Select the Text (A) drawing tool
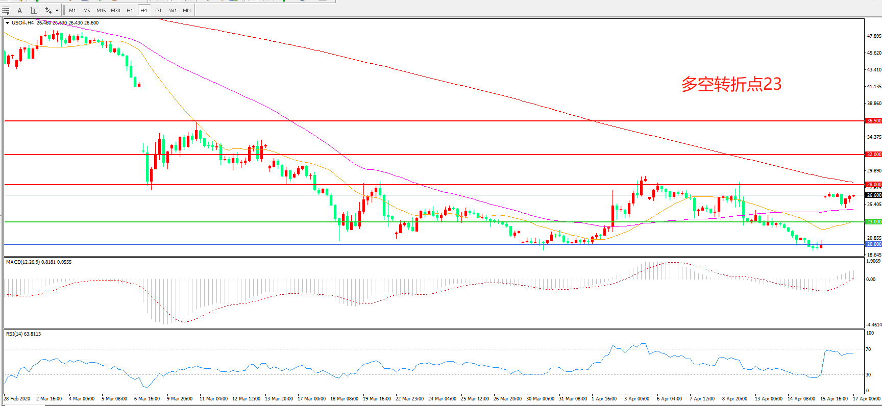This screenshot has width=882, height=406. pyautogui.click(x=20, y=10)
